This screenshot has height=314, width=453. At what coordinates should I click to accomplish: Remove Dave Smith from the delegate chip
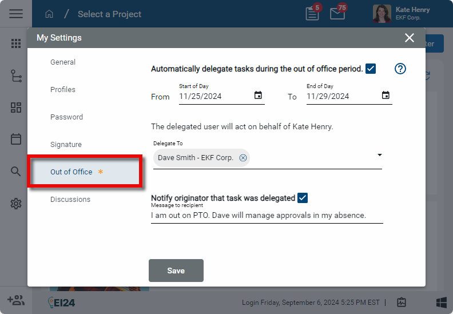click(x=243, y=158)
